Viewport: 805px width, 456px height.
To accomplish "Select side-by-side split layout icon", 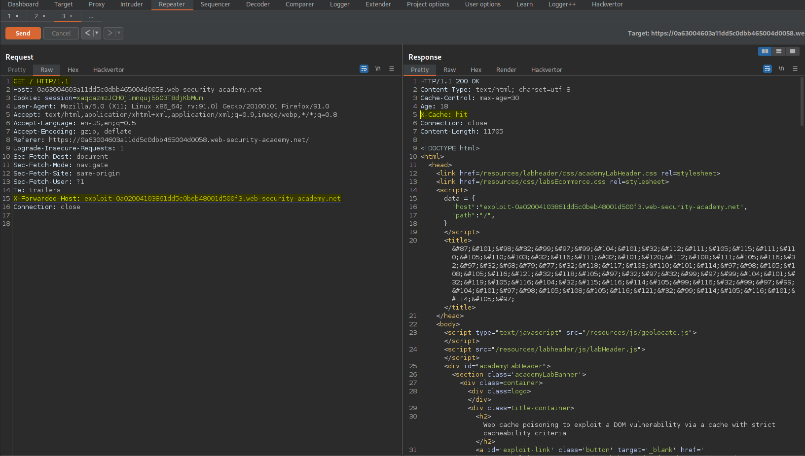I will (765, 51).
